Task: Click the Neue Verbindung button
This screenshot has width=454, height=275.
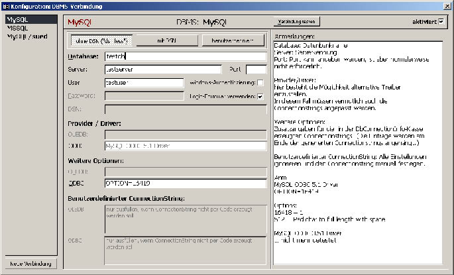Action: point(30,264)
